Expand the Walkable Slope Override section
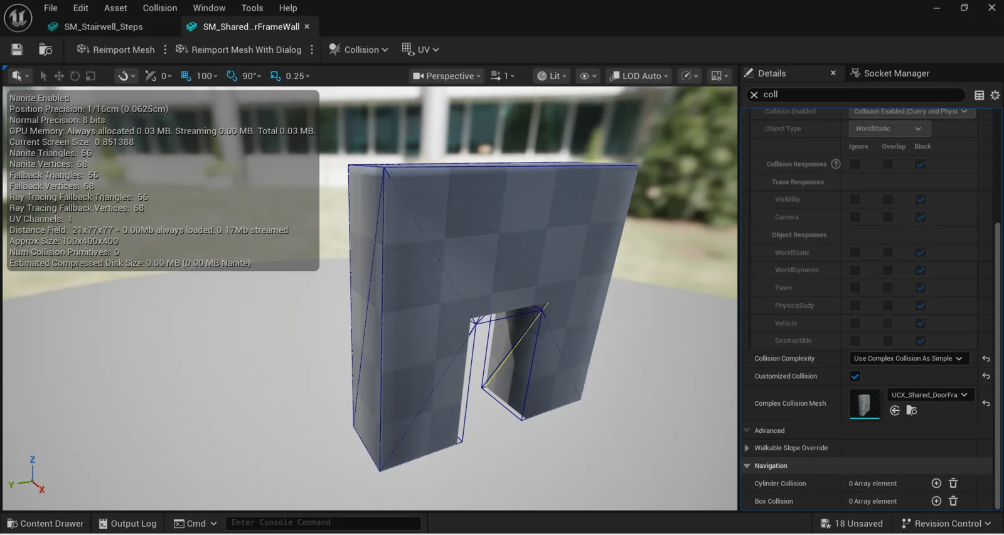 pyautogui.click(x=747, y=448)
